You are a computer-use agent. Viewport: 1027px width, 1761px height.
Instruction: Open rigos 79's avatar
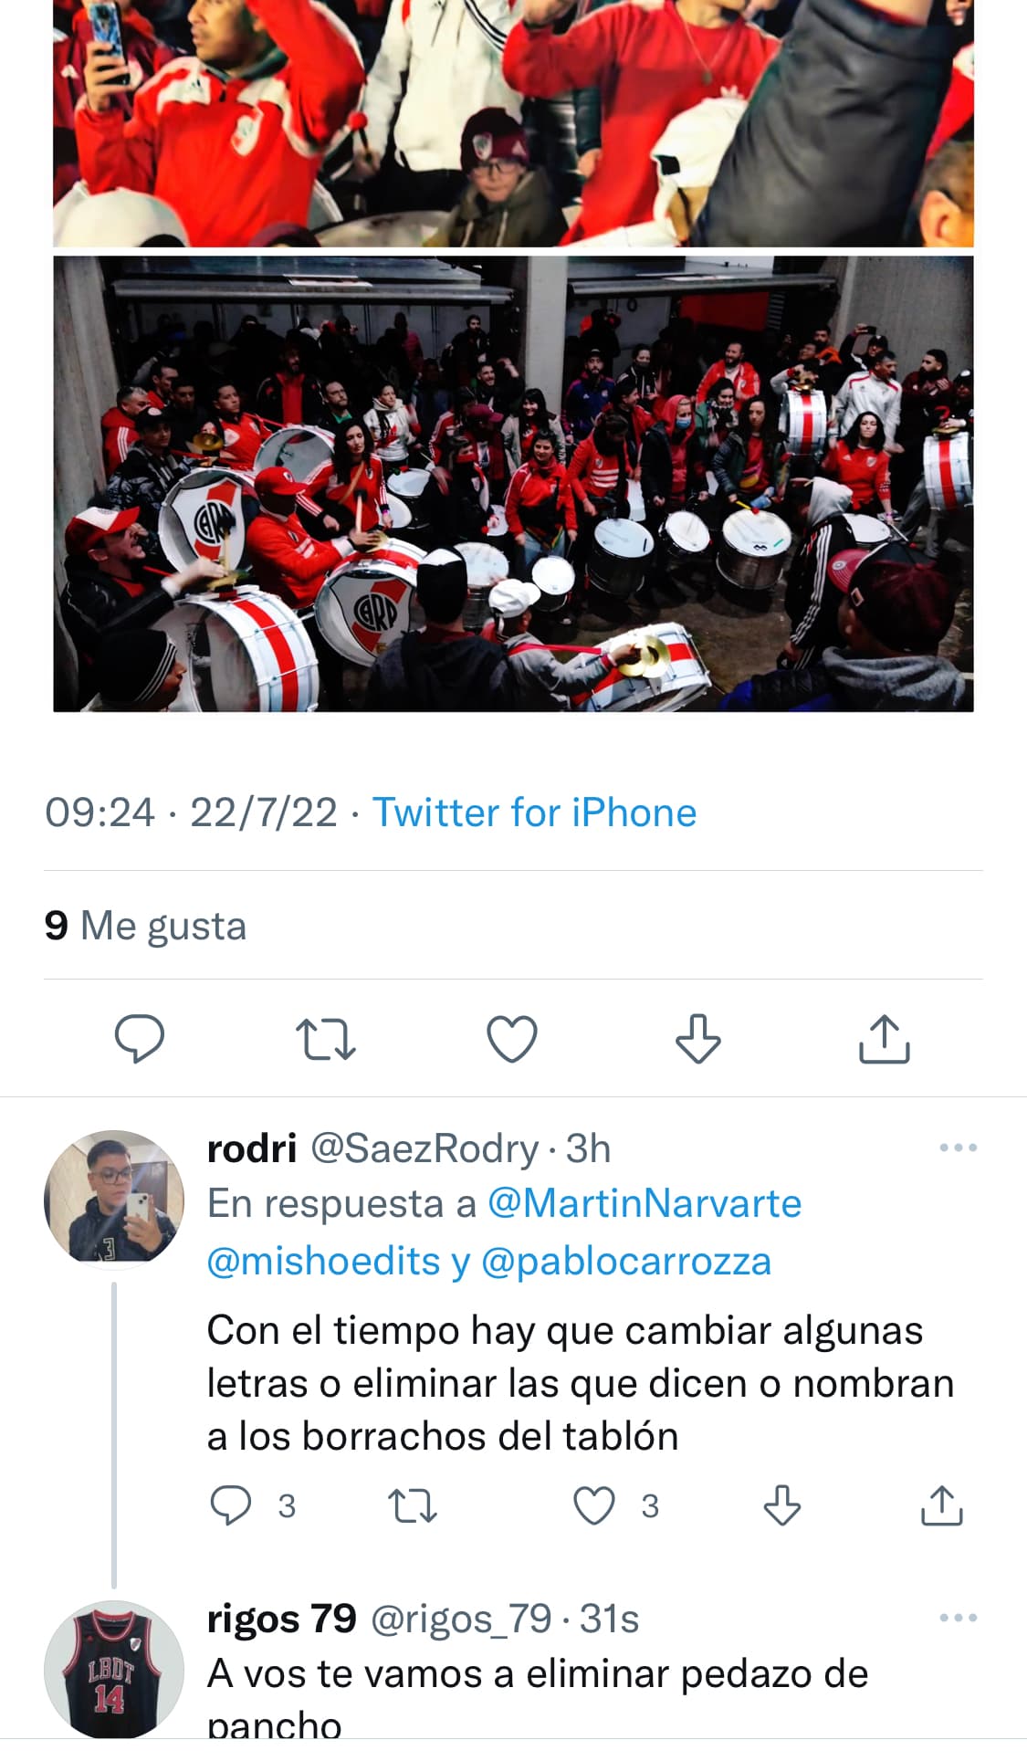tap(114, 1669)
